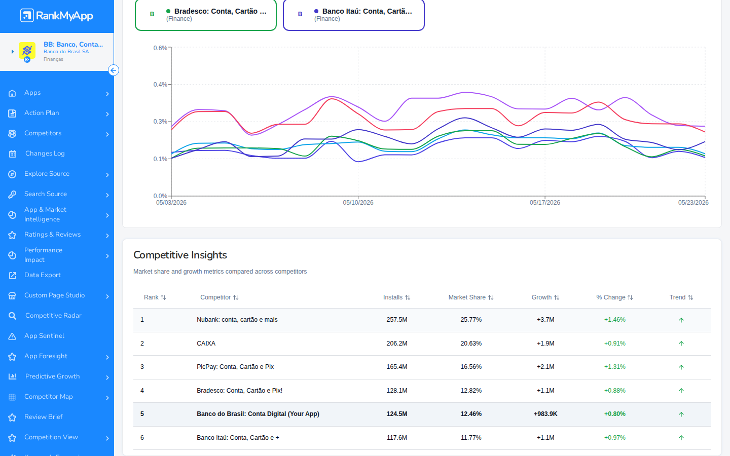Click the 25.77% market share value

point(471,320)
